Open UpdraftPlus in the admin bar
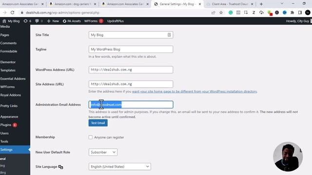The image size is (312, 175). 116,21
